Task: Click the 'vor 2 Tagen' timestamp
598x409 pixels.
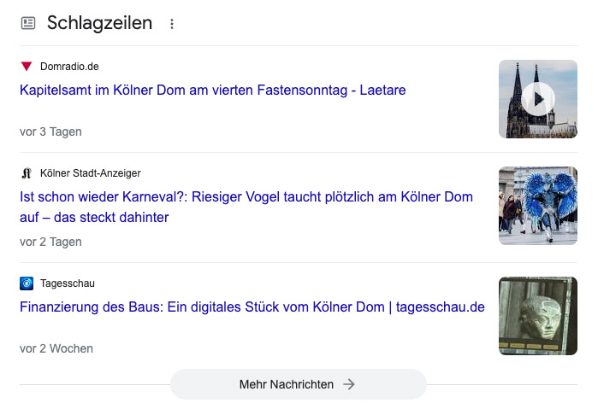Action: pos(50,242)
